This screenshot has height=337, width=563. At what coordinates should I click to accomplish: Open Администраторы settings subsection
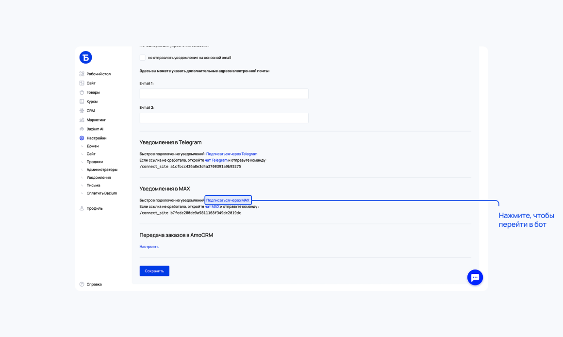tap(102, 169)
